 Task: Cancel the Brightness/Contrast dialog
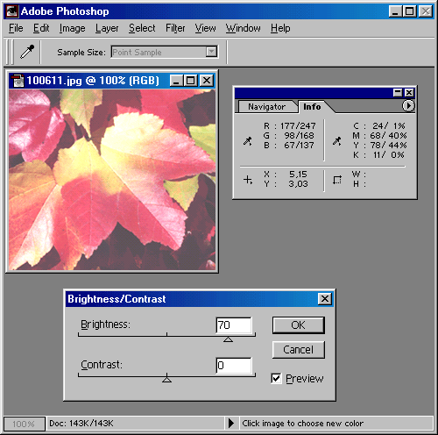click(x=298, y=350)
